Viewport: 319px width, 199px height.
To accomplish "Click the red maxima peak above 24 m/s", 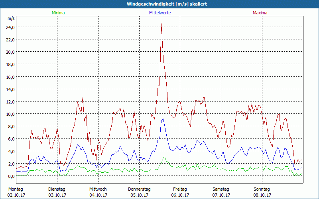I will 161,24.
